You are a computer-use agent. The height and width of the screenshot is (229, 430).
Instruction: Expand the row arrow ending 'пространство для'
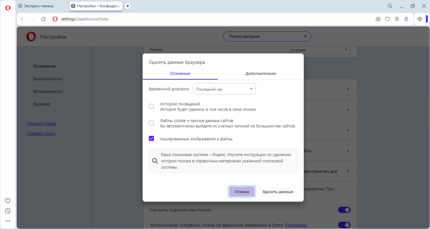pyautogui.click(x=348, y=171)
